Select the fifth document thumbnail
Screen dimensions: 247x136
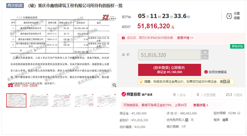tap(107, 100)
